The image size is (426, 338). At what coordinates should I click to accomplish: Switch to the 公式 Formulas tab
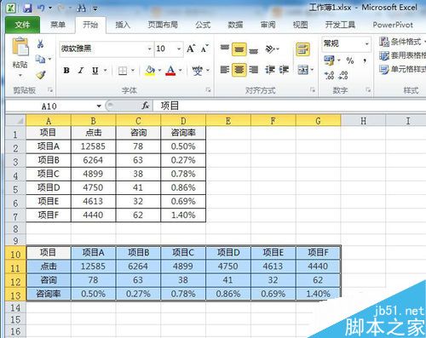[203, 25]
